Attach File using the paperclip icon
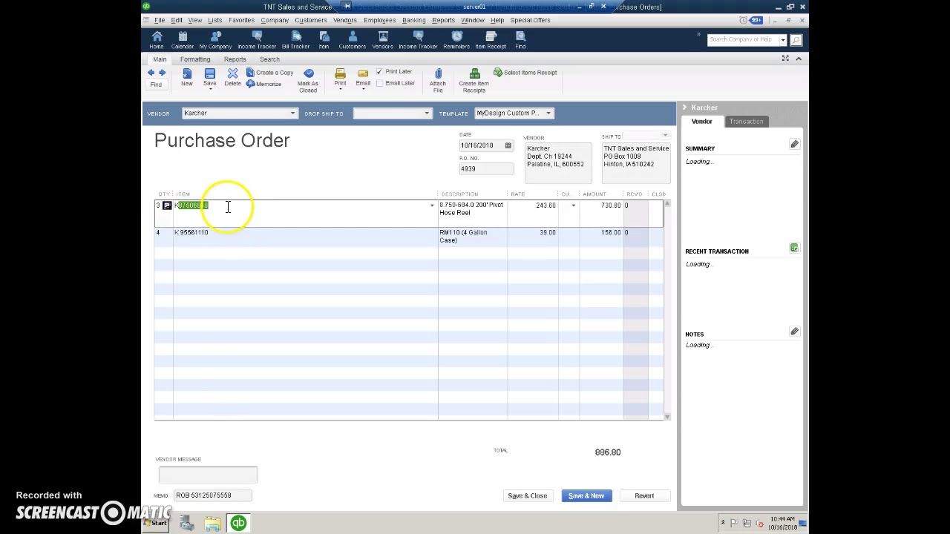 438,80
